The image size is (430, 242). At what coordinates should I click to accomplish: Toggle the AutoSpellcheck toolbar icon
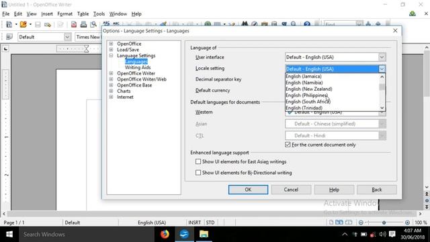pyautogui.click(x=116, y=24)
